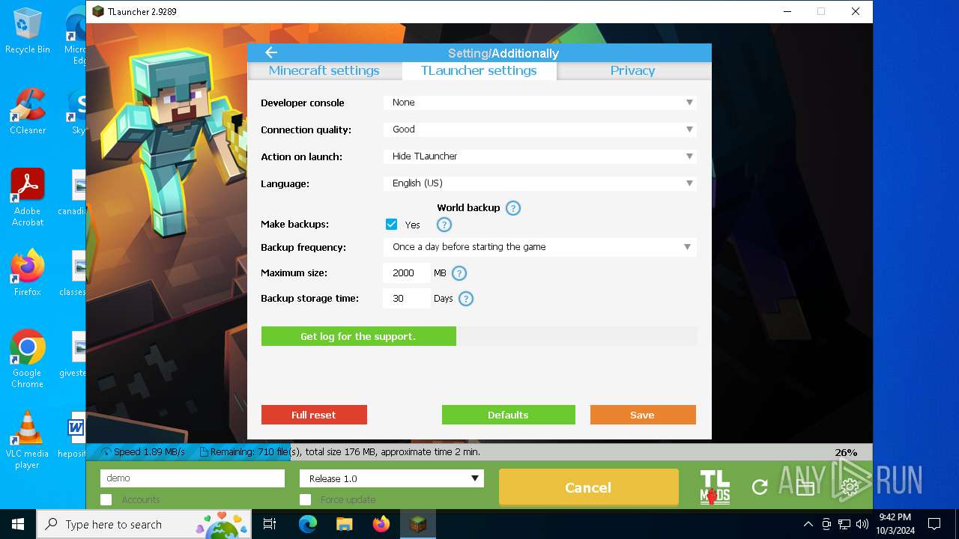Toggle Accounts checkbox
The image size is (959, 539).
[106, 499]
